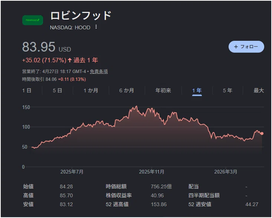Click the 2026年3月 axis label
Image resolution: width=272 pixels, height=218 pixels.
pyautogui.click(x=226, y=172)
